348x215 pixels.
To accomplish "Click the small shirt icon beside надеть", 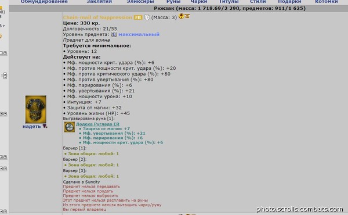I will coord(45,126).
